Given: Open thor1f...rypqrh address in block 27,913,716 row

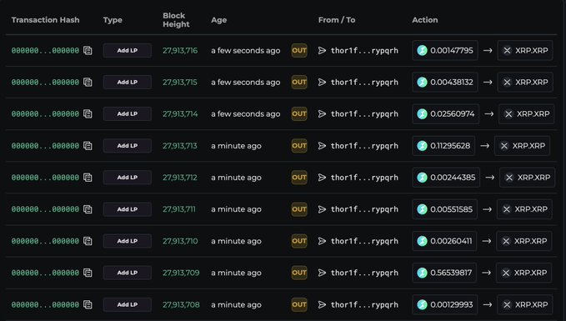Looking at the screenshot, I should [364, 51].
